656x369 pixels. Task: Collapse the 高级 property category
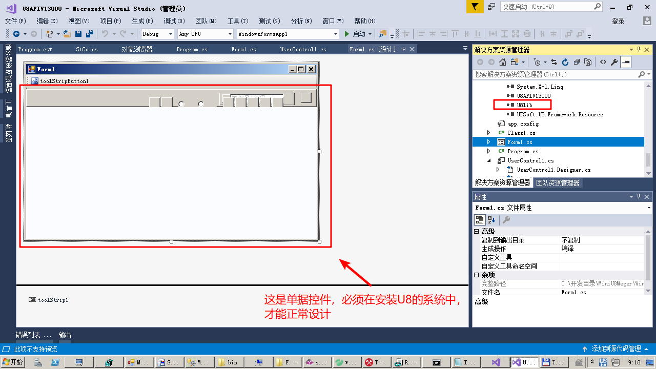pos(476,232)
